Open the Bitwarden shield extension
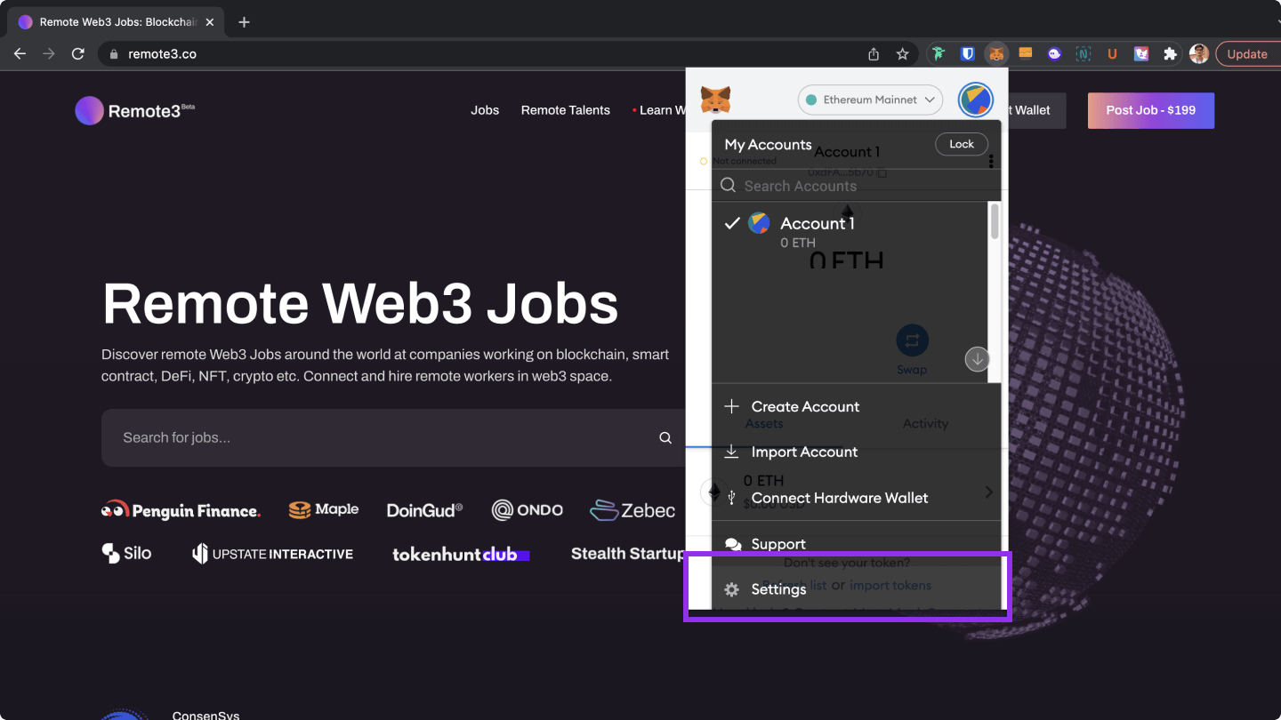The width and height of the screenshot is (1281, 720). (x=967, y=54)
